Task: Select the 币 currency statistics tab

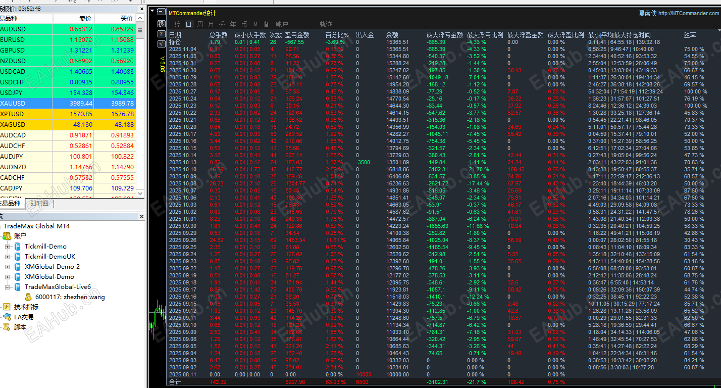Action: coord(244,24)
